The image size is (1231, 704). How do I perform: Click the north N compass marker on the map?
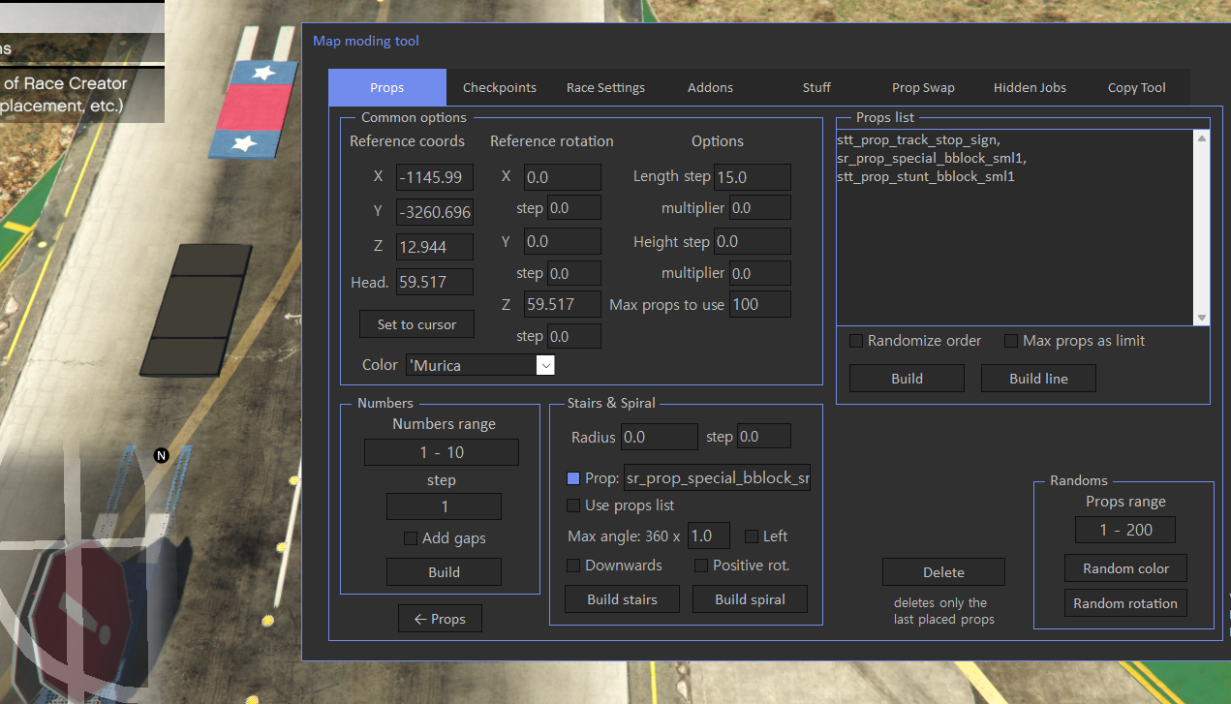coord(162,455)
